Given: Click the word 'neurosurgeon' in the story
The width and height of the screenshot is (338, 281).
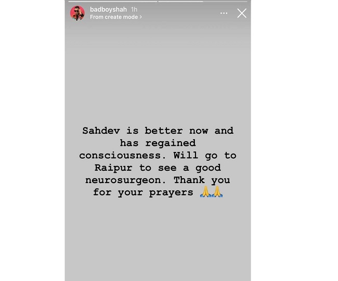Looking at the screenshot, I should pos(126,180).
